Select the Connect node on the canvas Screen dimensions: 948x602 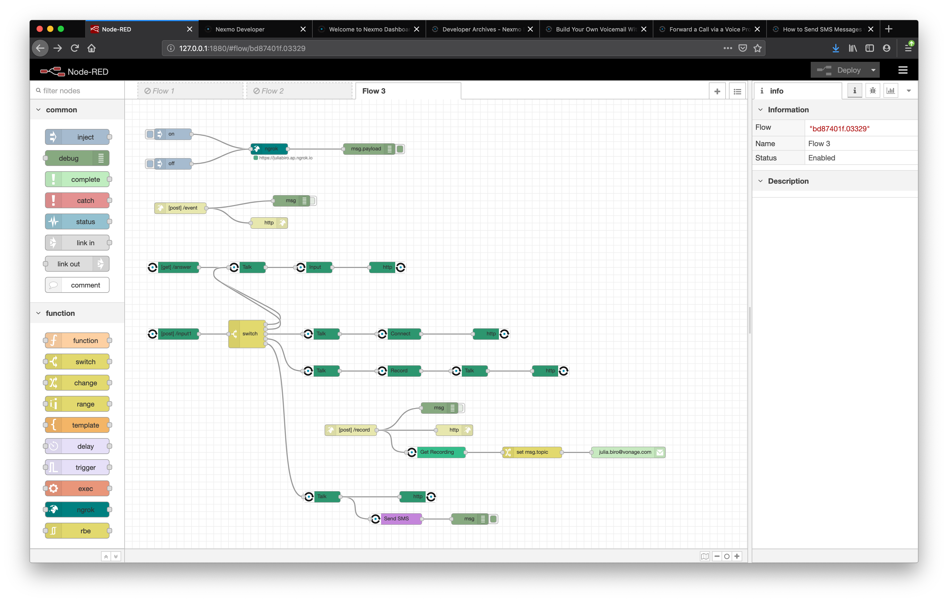[x=400, y=334]
